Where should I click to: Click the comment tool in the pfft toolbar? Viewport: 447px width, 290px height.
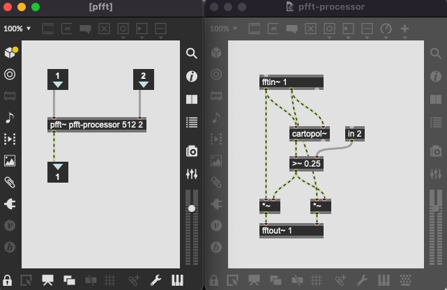click(x=86, y=29)
